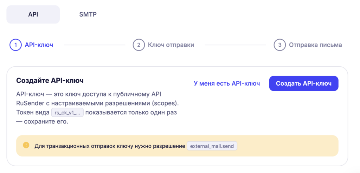Click the progress line between steps 1 and 2
The image size is (360, 173).
pos(94,45)
